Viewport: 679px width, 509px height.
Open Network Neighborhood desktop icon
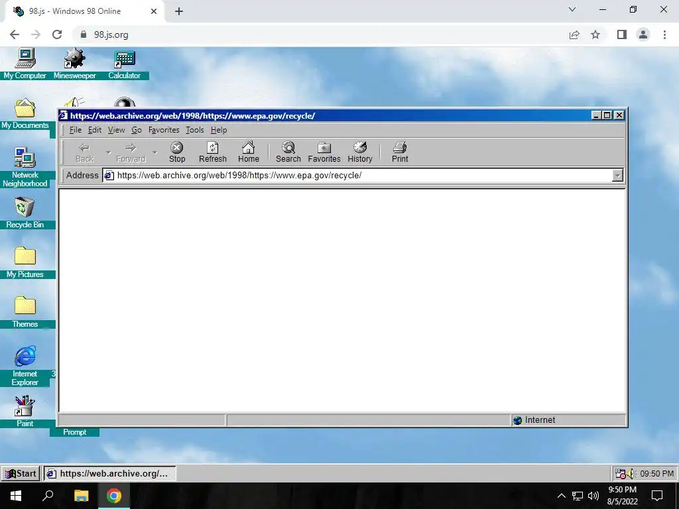pyautogui.click(x=25, y=168)
